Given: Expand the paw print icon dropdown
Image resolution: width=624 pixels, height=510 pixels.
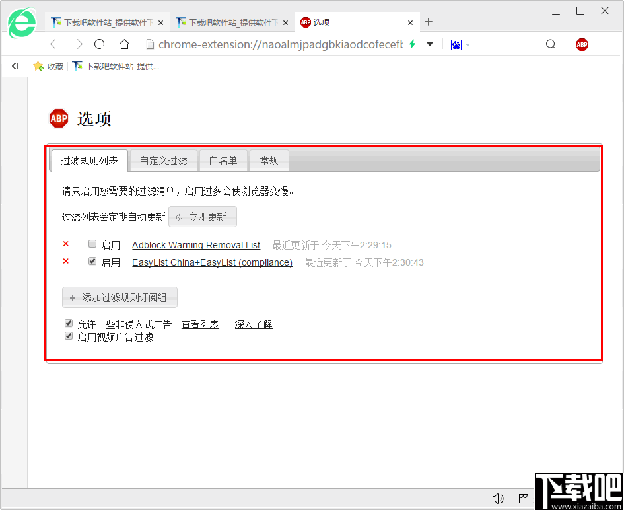Looking at the screenshot, I should (468, 44).
